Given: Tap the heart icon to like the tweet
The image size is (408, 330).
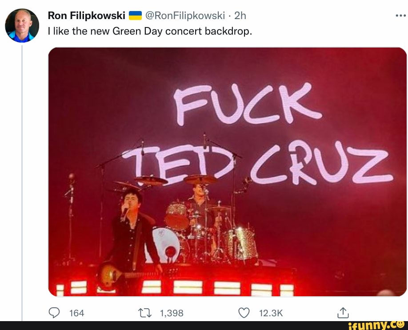Looking at the screenshot, I should pyautogui.click(x=244, y=313).
